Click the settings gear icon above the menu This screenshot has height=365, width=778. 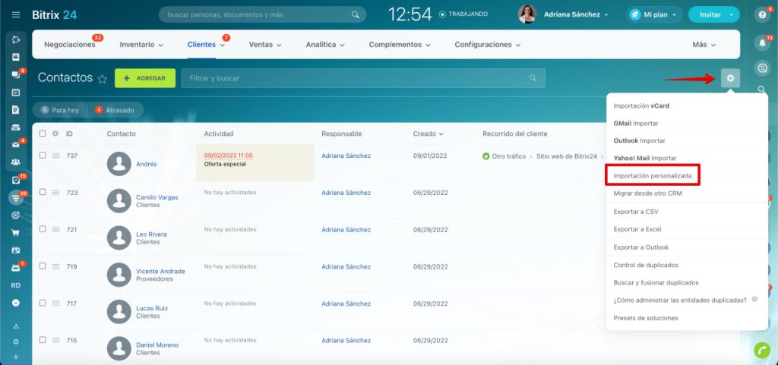(x=730, y=78)
